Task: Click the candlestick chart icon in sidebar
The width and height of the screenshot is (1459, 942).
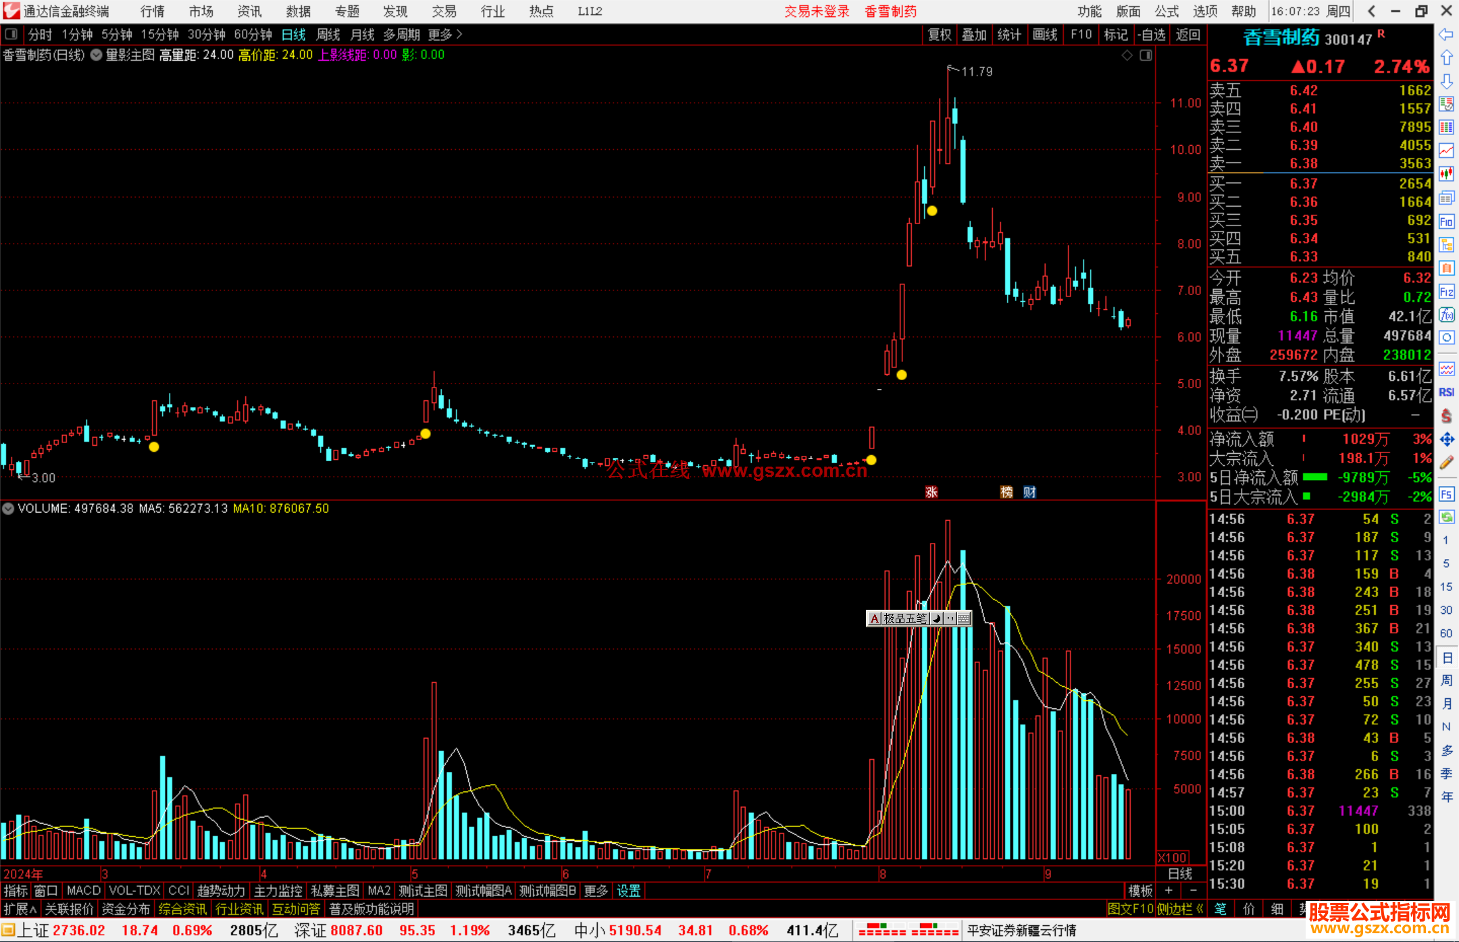Action: 1446,174
